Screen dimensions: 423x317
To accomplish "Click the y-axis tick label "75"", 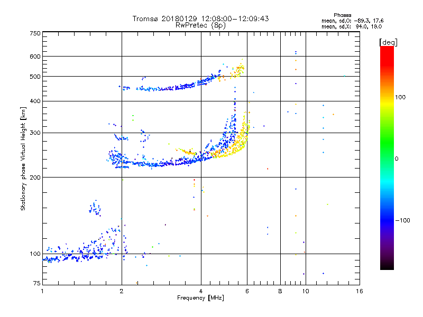I will coord(37,283).
